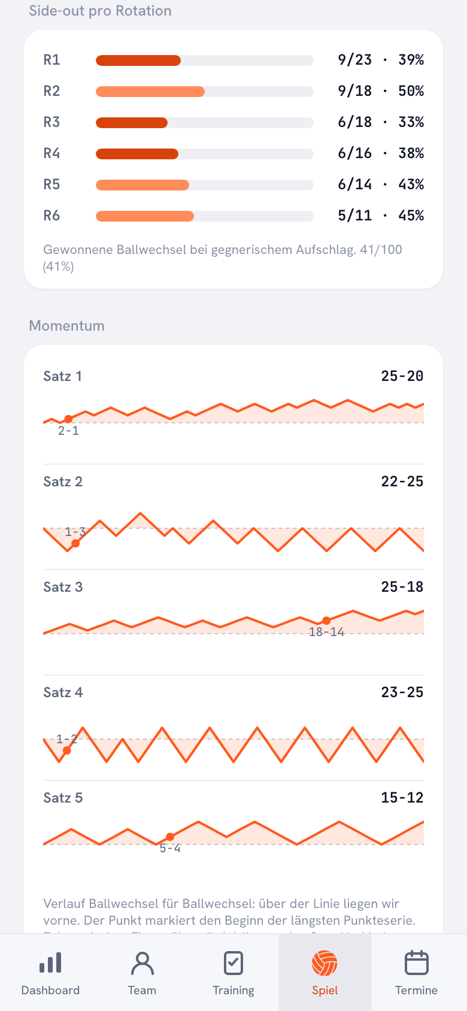
Task: Tap the Team person icon
Action: [142, 963]
